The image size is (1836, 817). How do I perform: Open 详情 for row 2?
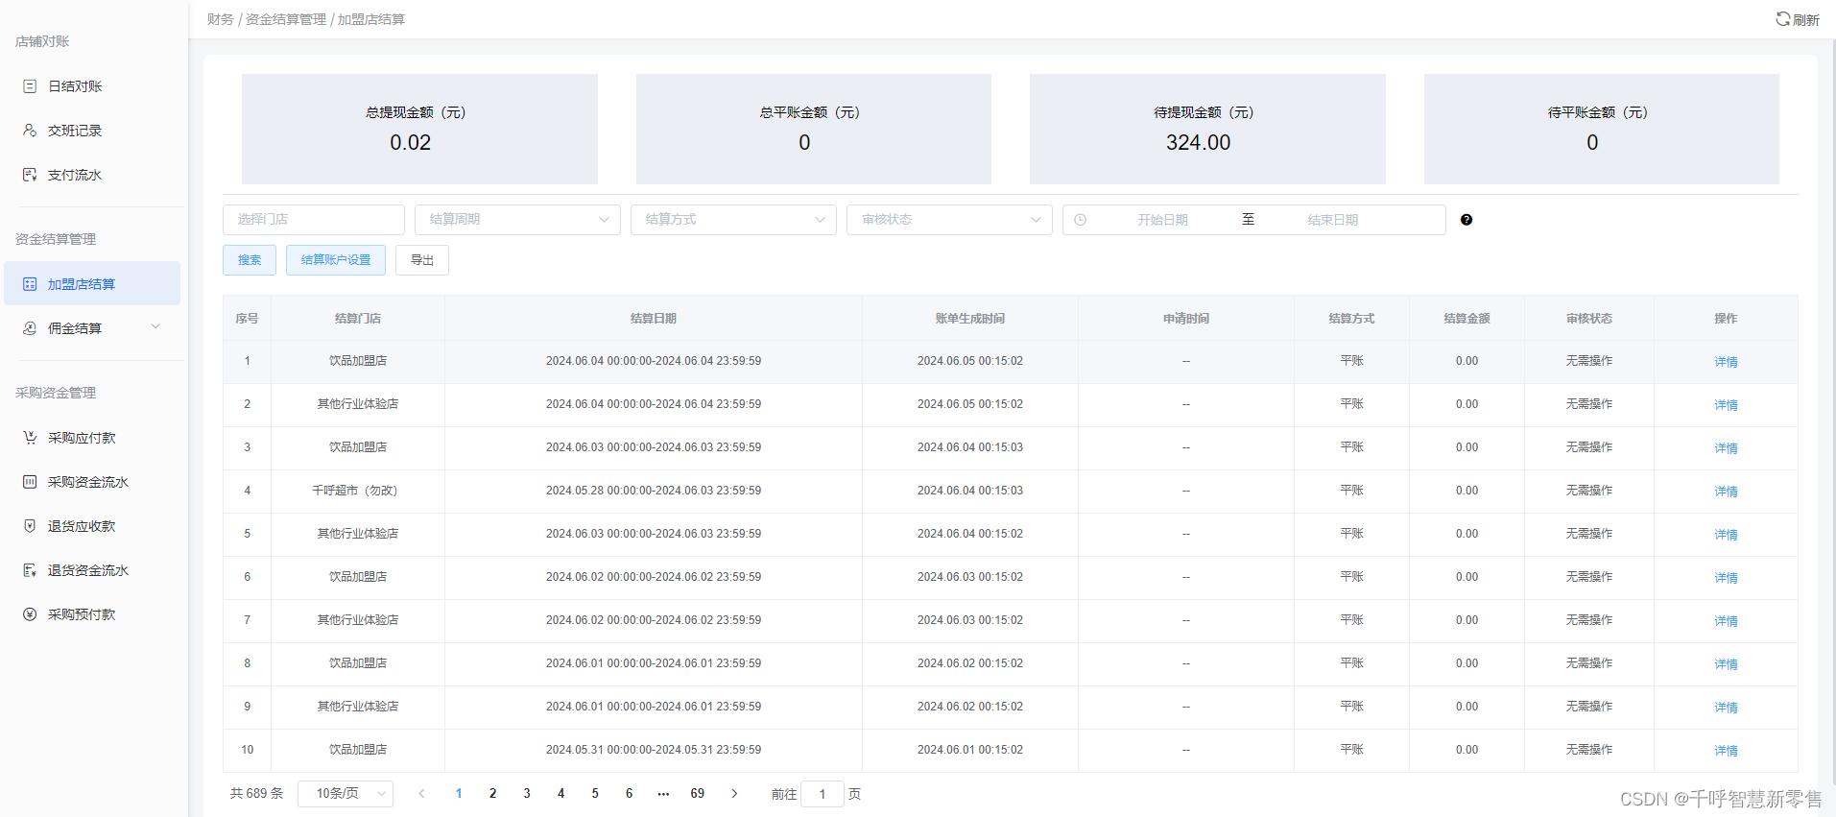[1726, 405]
